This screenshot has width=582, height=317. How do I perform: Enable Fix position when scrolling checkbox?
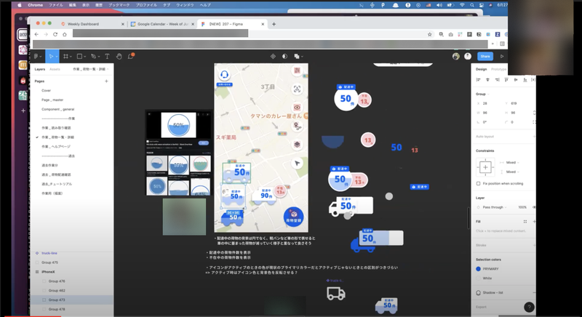pos(478,183)
